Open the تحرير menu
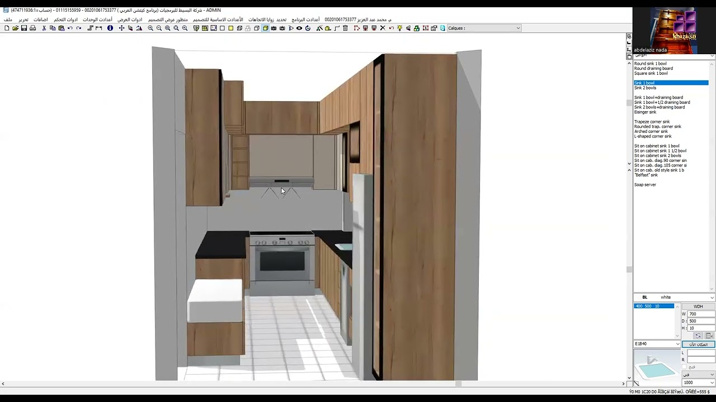Image resolution: width=716 pixels, height=402 pixels. (x=23, y=20)
